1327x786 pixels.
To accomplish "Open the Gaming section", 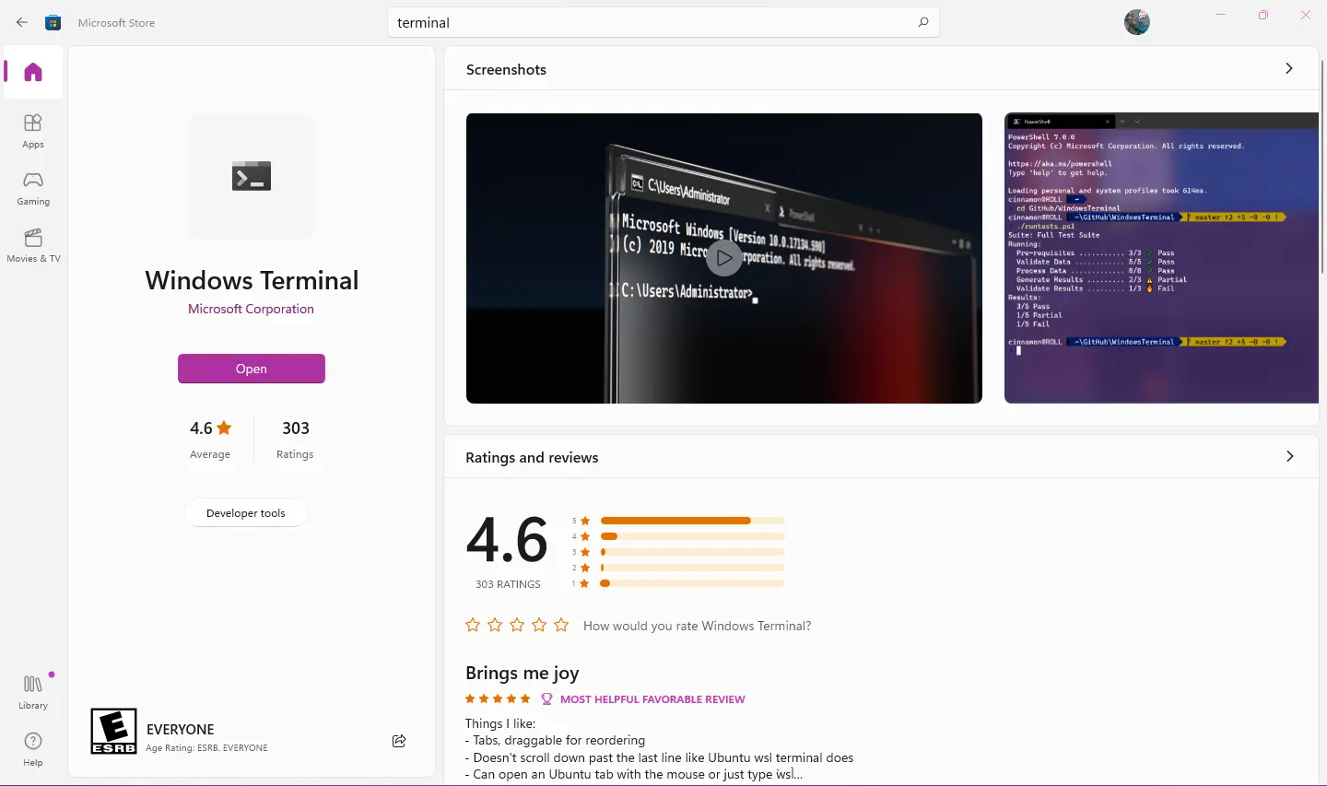I will coord(33,188).
